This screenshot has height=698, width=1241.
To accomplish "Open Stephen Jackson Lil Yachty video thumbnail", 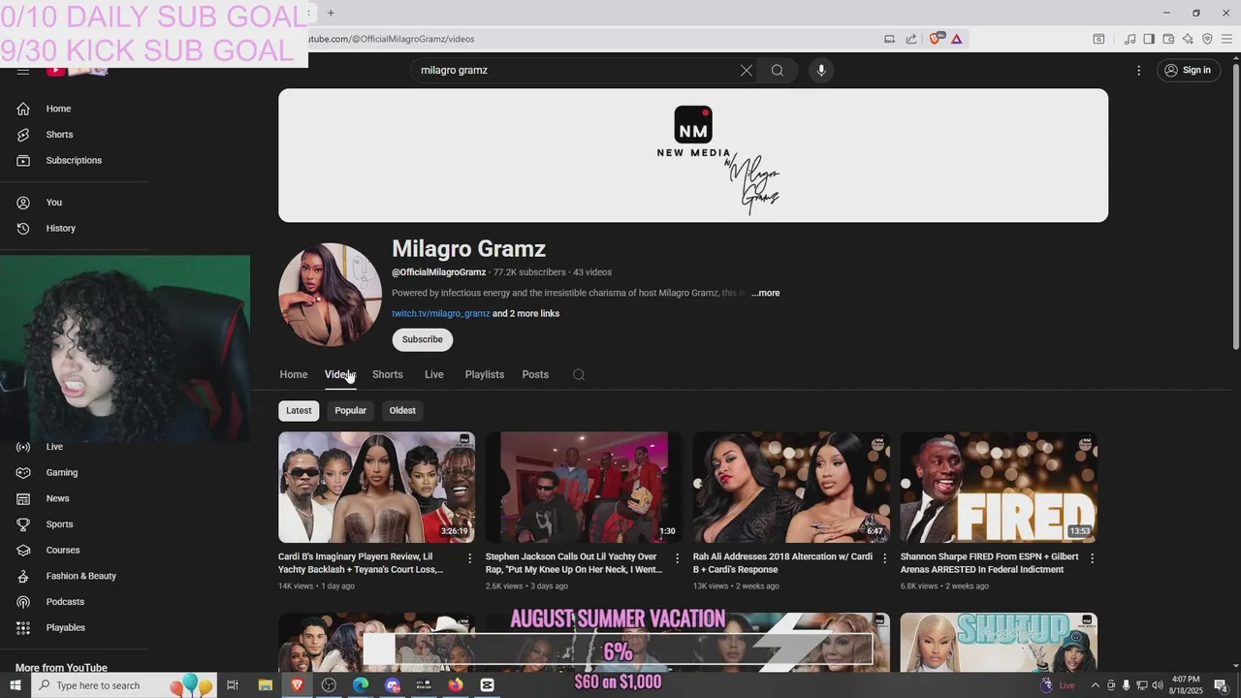I will [x=584, y=488].
